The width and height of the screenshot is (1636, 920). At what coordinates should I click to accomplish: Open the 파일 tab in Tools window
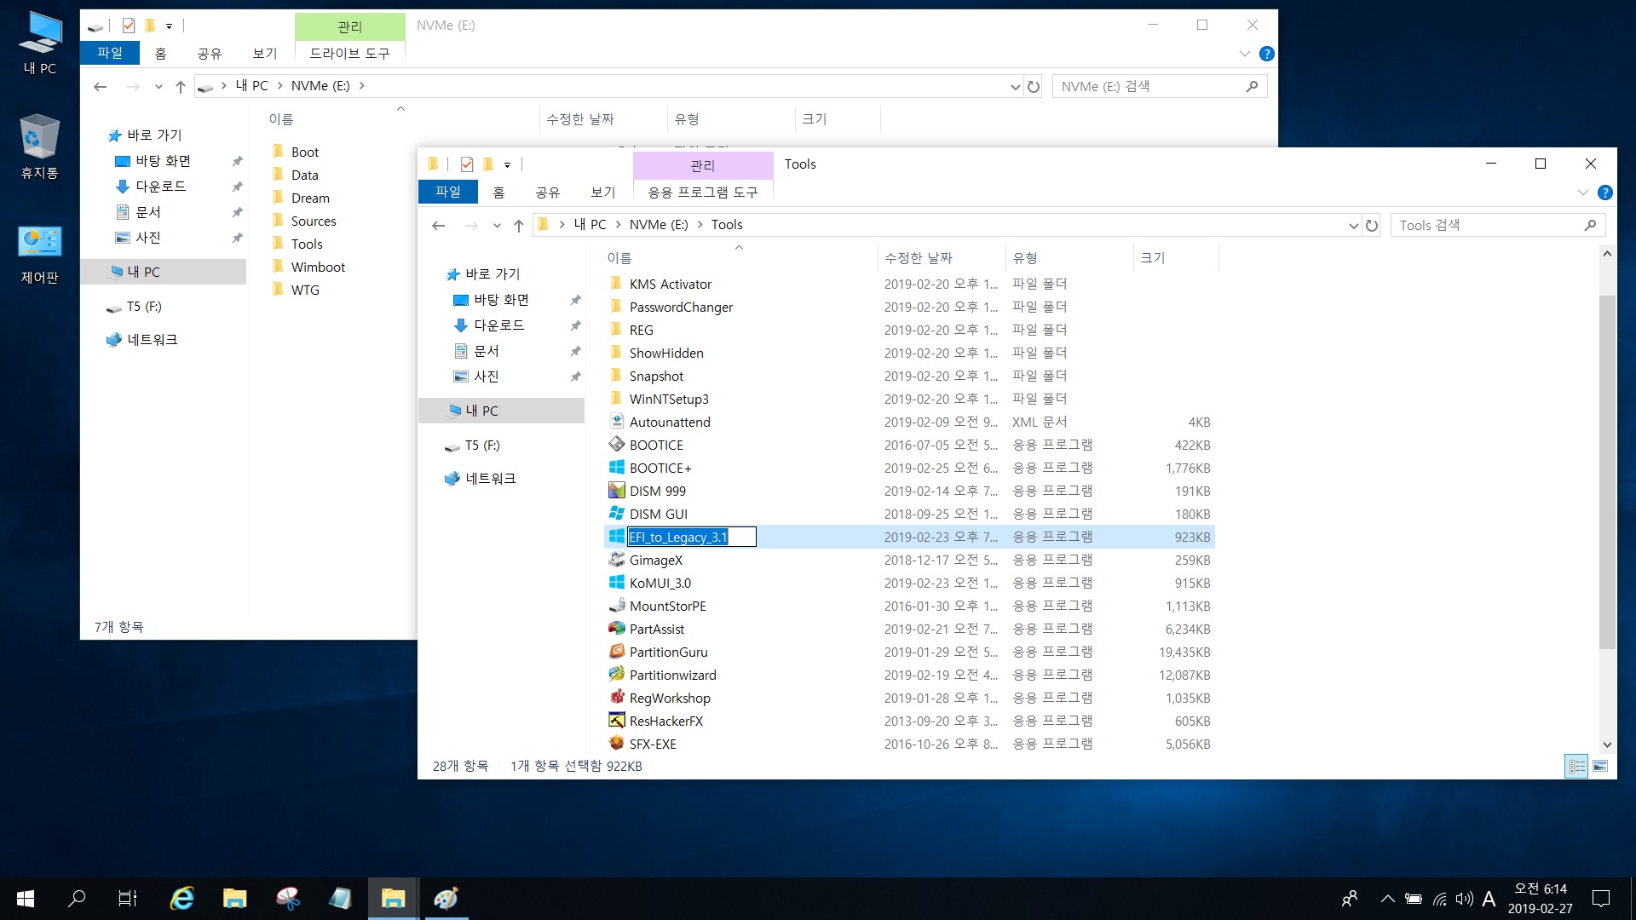[448, 193]
